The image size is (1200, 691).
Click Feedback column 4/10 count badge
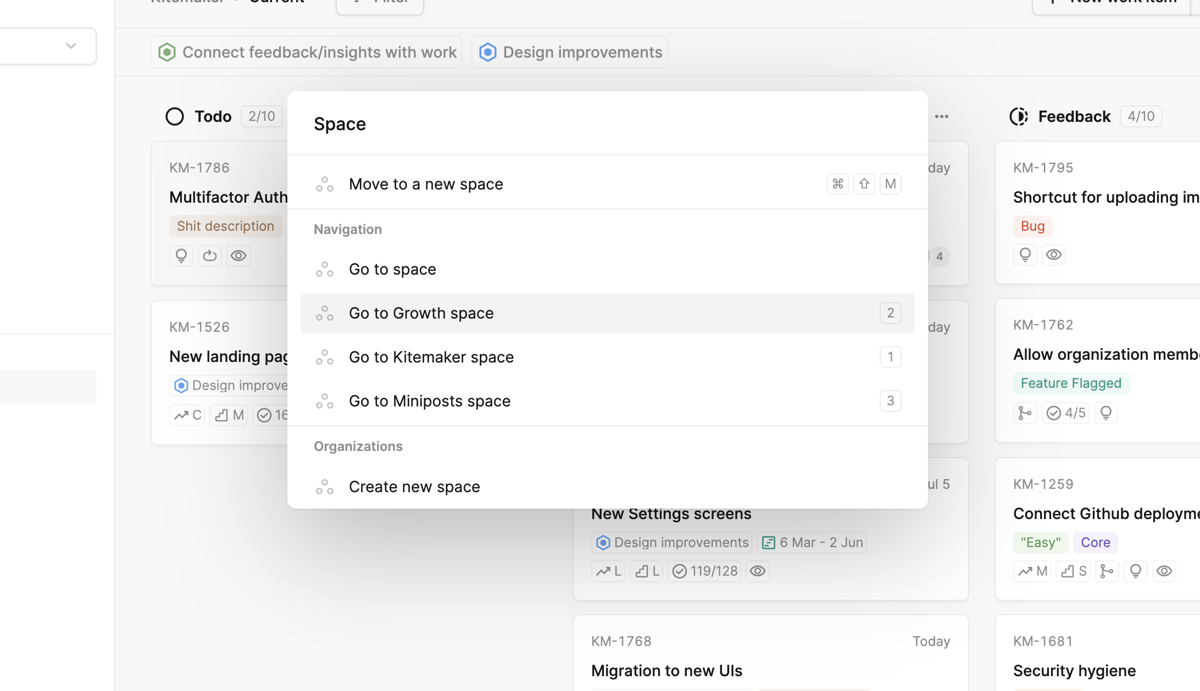point(1141,116)
